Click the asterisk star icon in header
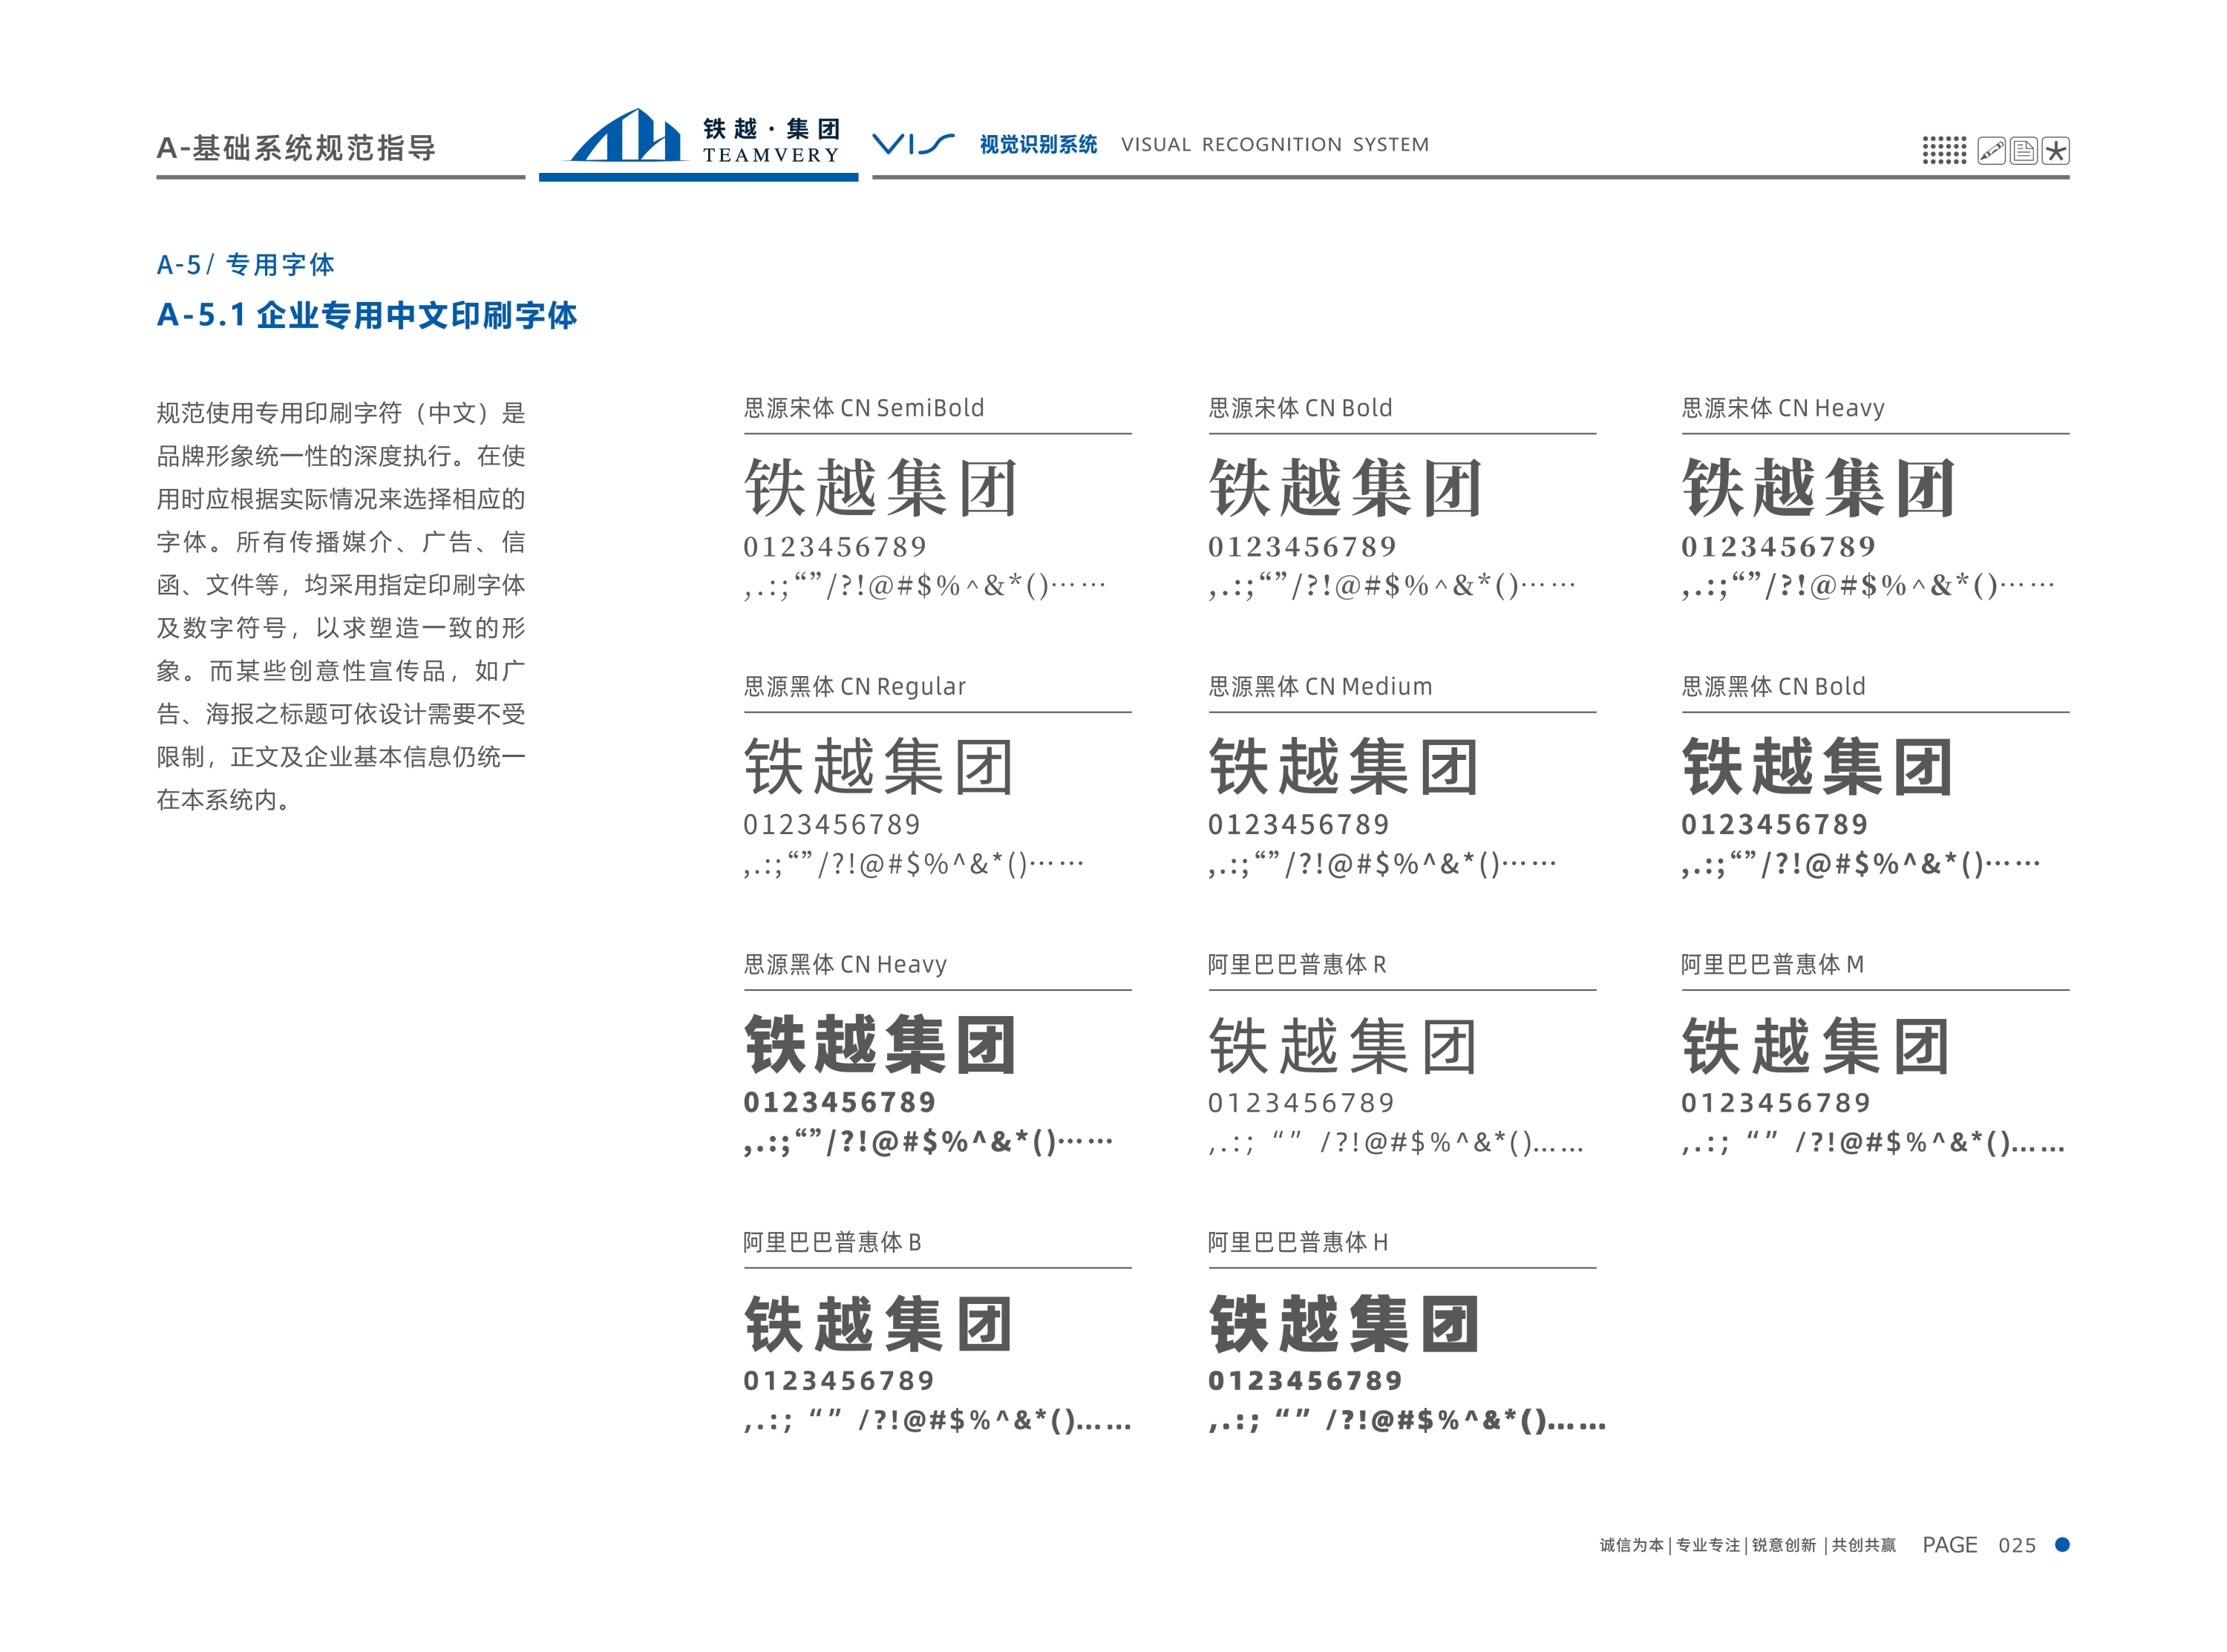This screenshot has height=1652, width=2227. (x=2055, y=151)
